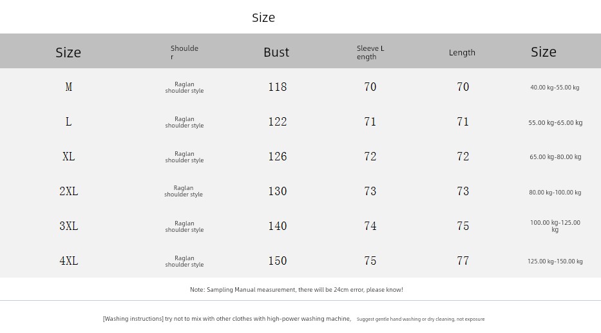601x333 pixels.
Task: Click the 100.00 kg-125.00 kg weight range
Action: pyautogui.click(x=555, y=226)
